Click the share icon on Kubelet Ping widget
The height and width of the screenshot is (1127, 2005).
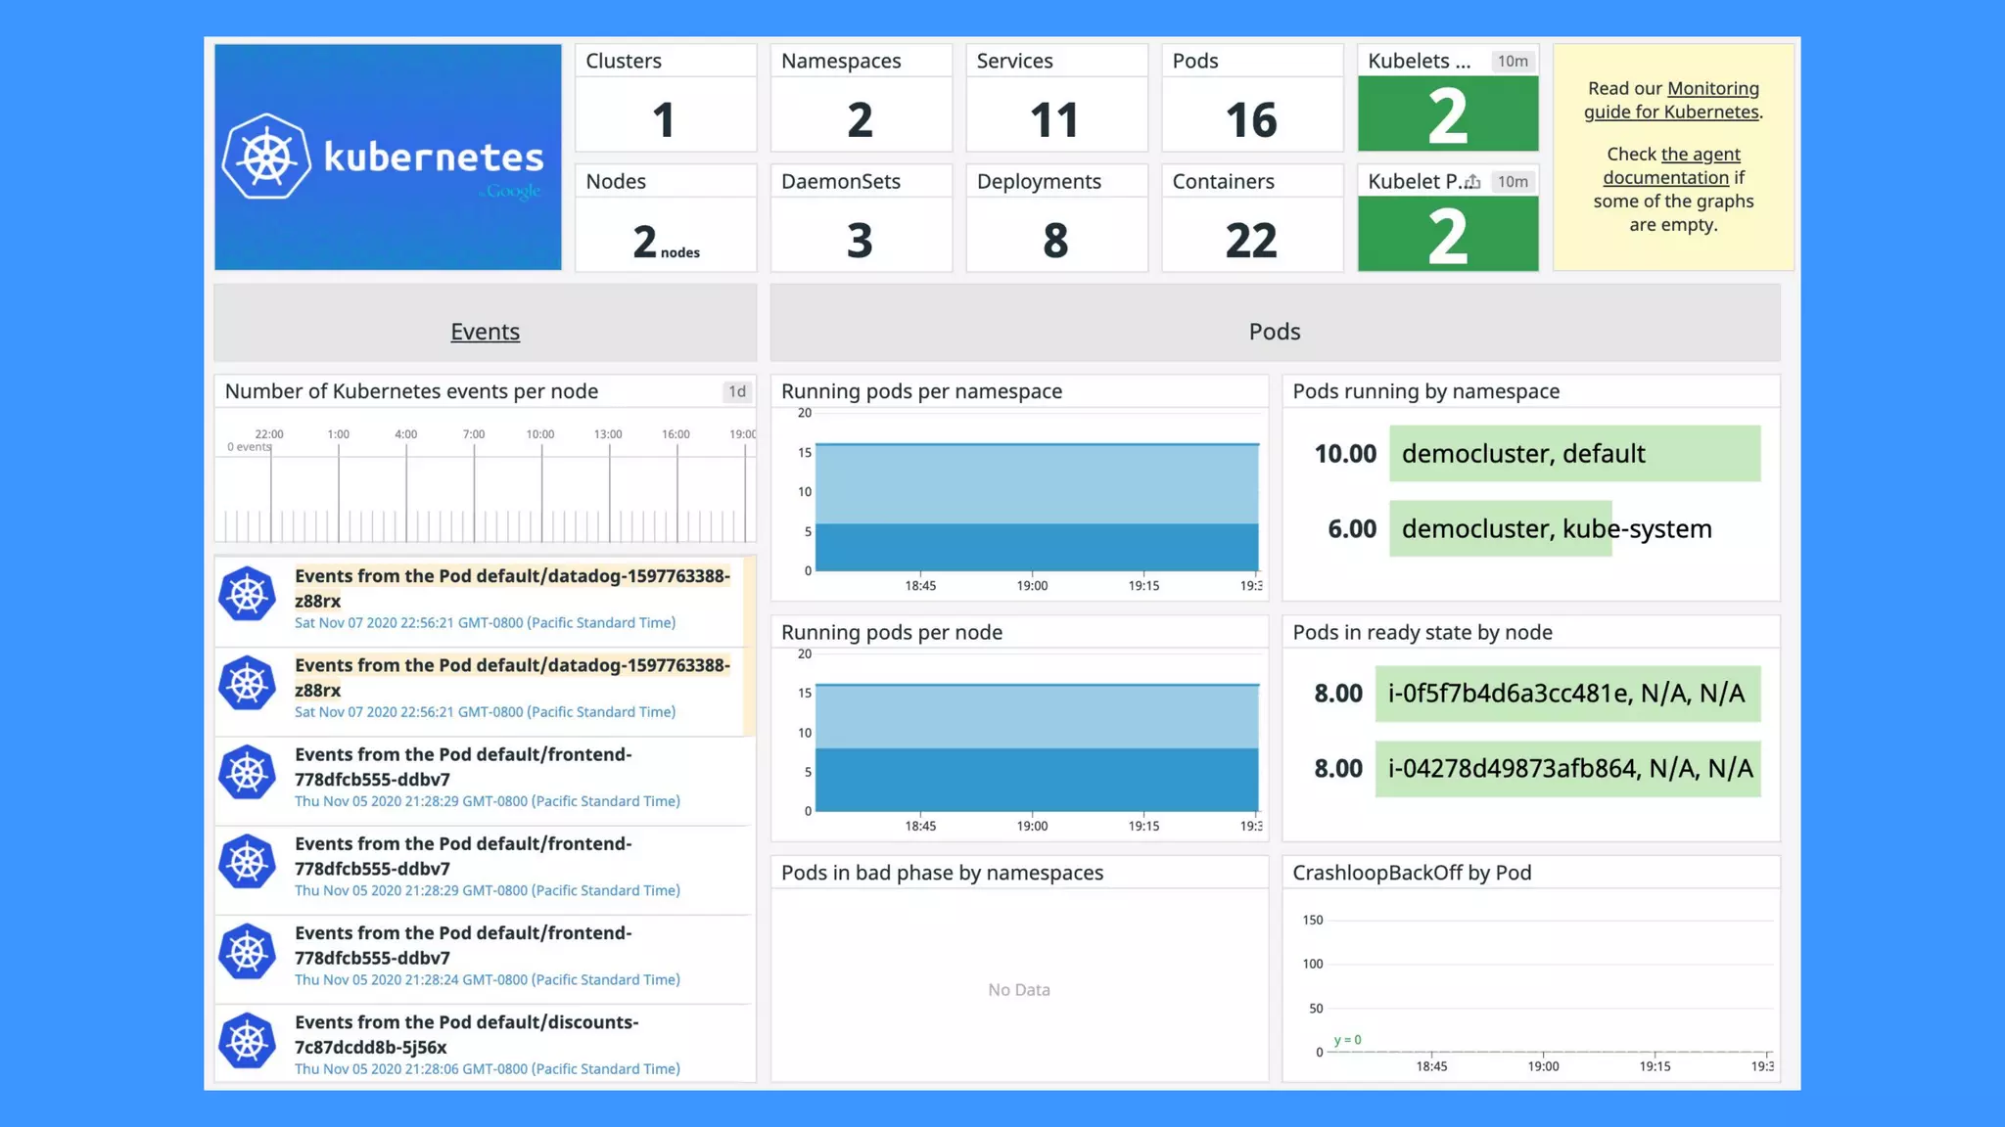pyautogui.click(x=1472, y=182)
